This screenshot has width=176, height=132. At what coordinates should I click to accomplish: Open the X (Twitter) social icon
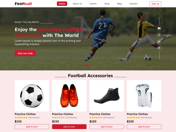tap(159, 42)
